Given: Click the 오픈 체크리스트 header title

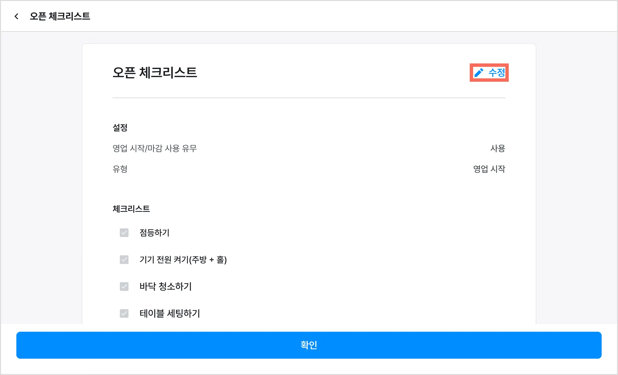Looking at the screenshot, I should click(x=60, y=16).
